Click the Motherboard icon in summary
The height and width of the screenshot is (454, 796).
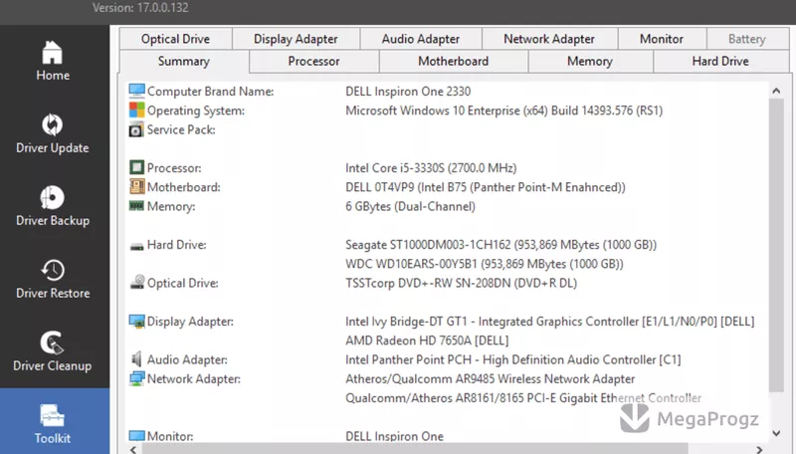pyautogui.click(x=136, y=187)
